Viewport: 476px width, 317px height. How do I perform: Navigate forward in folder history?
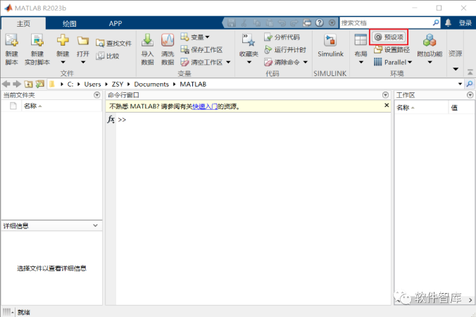click(17, 84)
